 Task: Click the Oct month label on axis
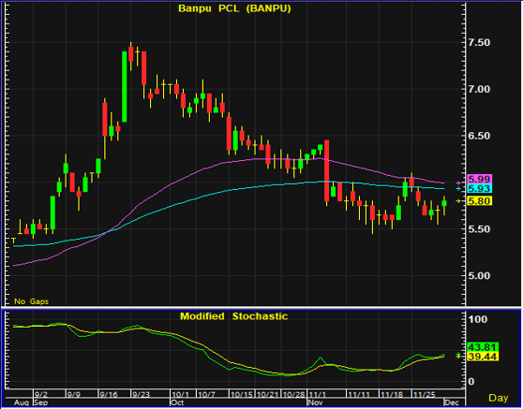177,402
